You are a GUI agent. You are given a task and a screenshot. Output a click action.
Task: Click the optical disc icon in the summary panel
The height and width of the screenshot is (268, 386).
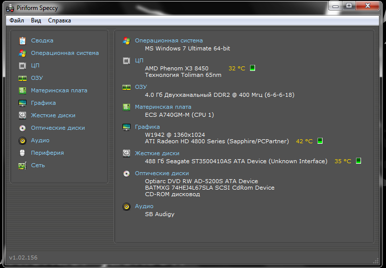(x=126, y=174)
